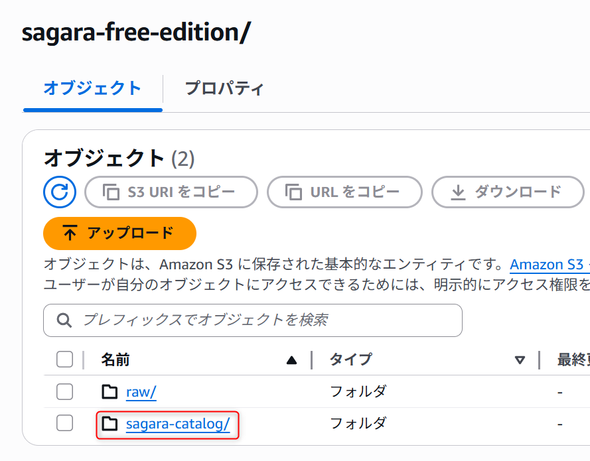
Task: Click the refresh objects icon button
Action: (60, 192)
